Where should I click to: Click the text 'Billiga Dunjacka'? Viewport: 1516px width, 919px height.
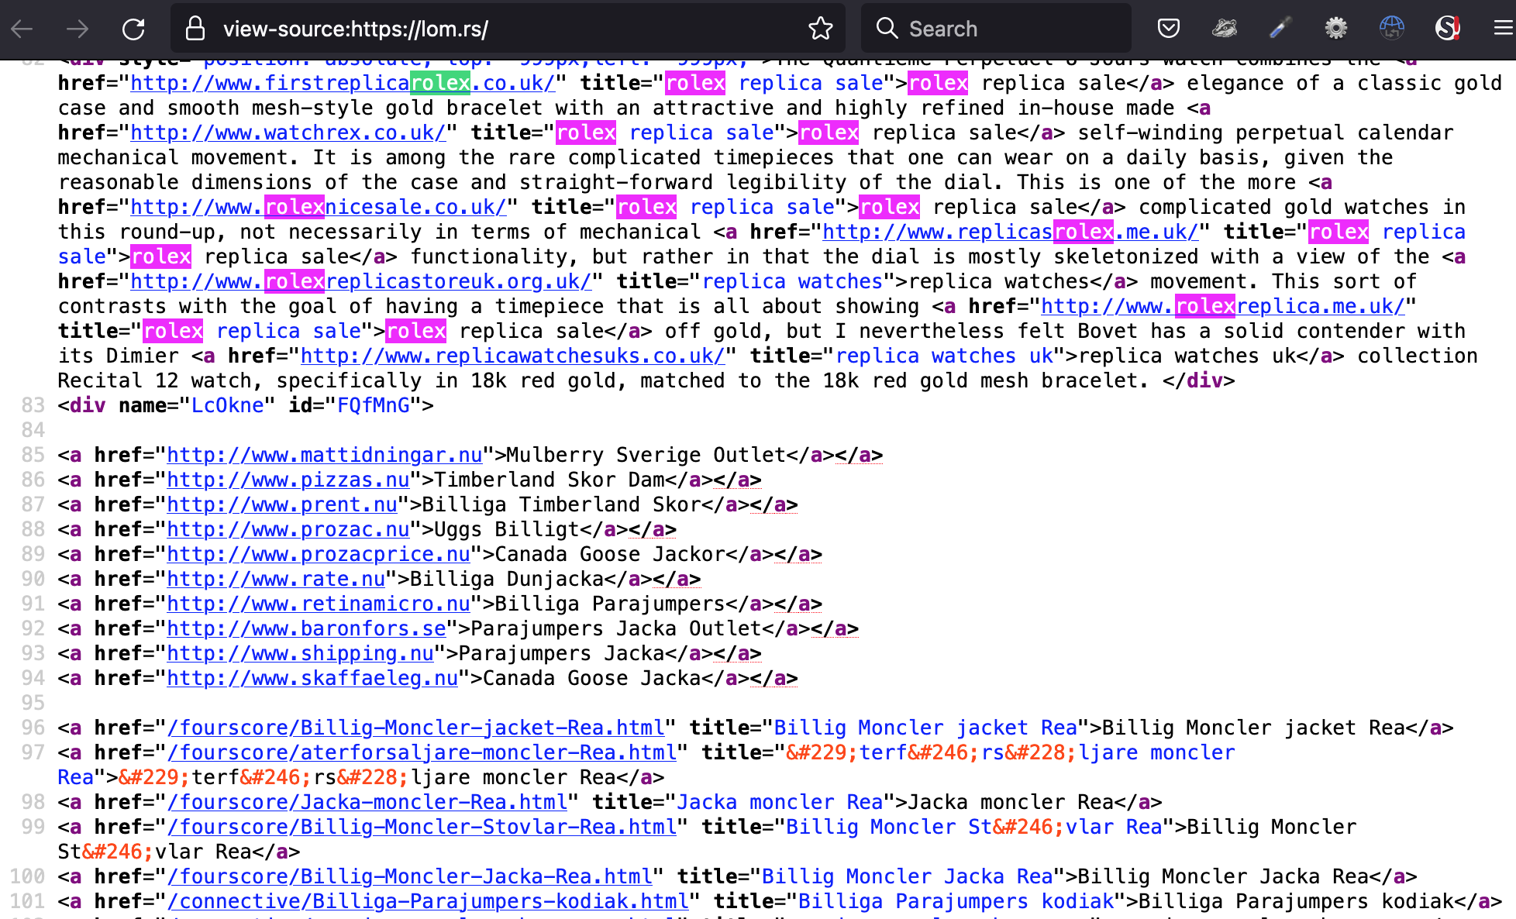[x=507, y=579]
